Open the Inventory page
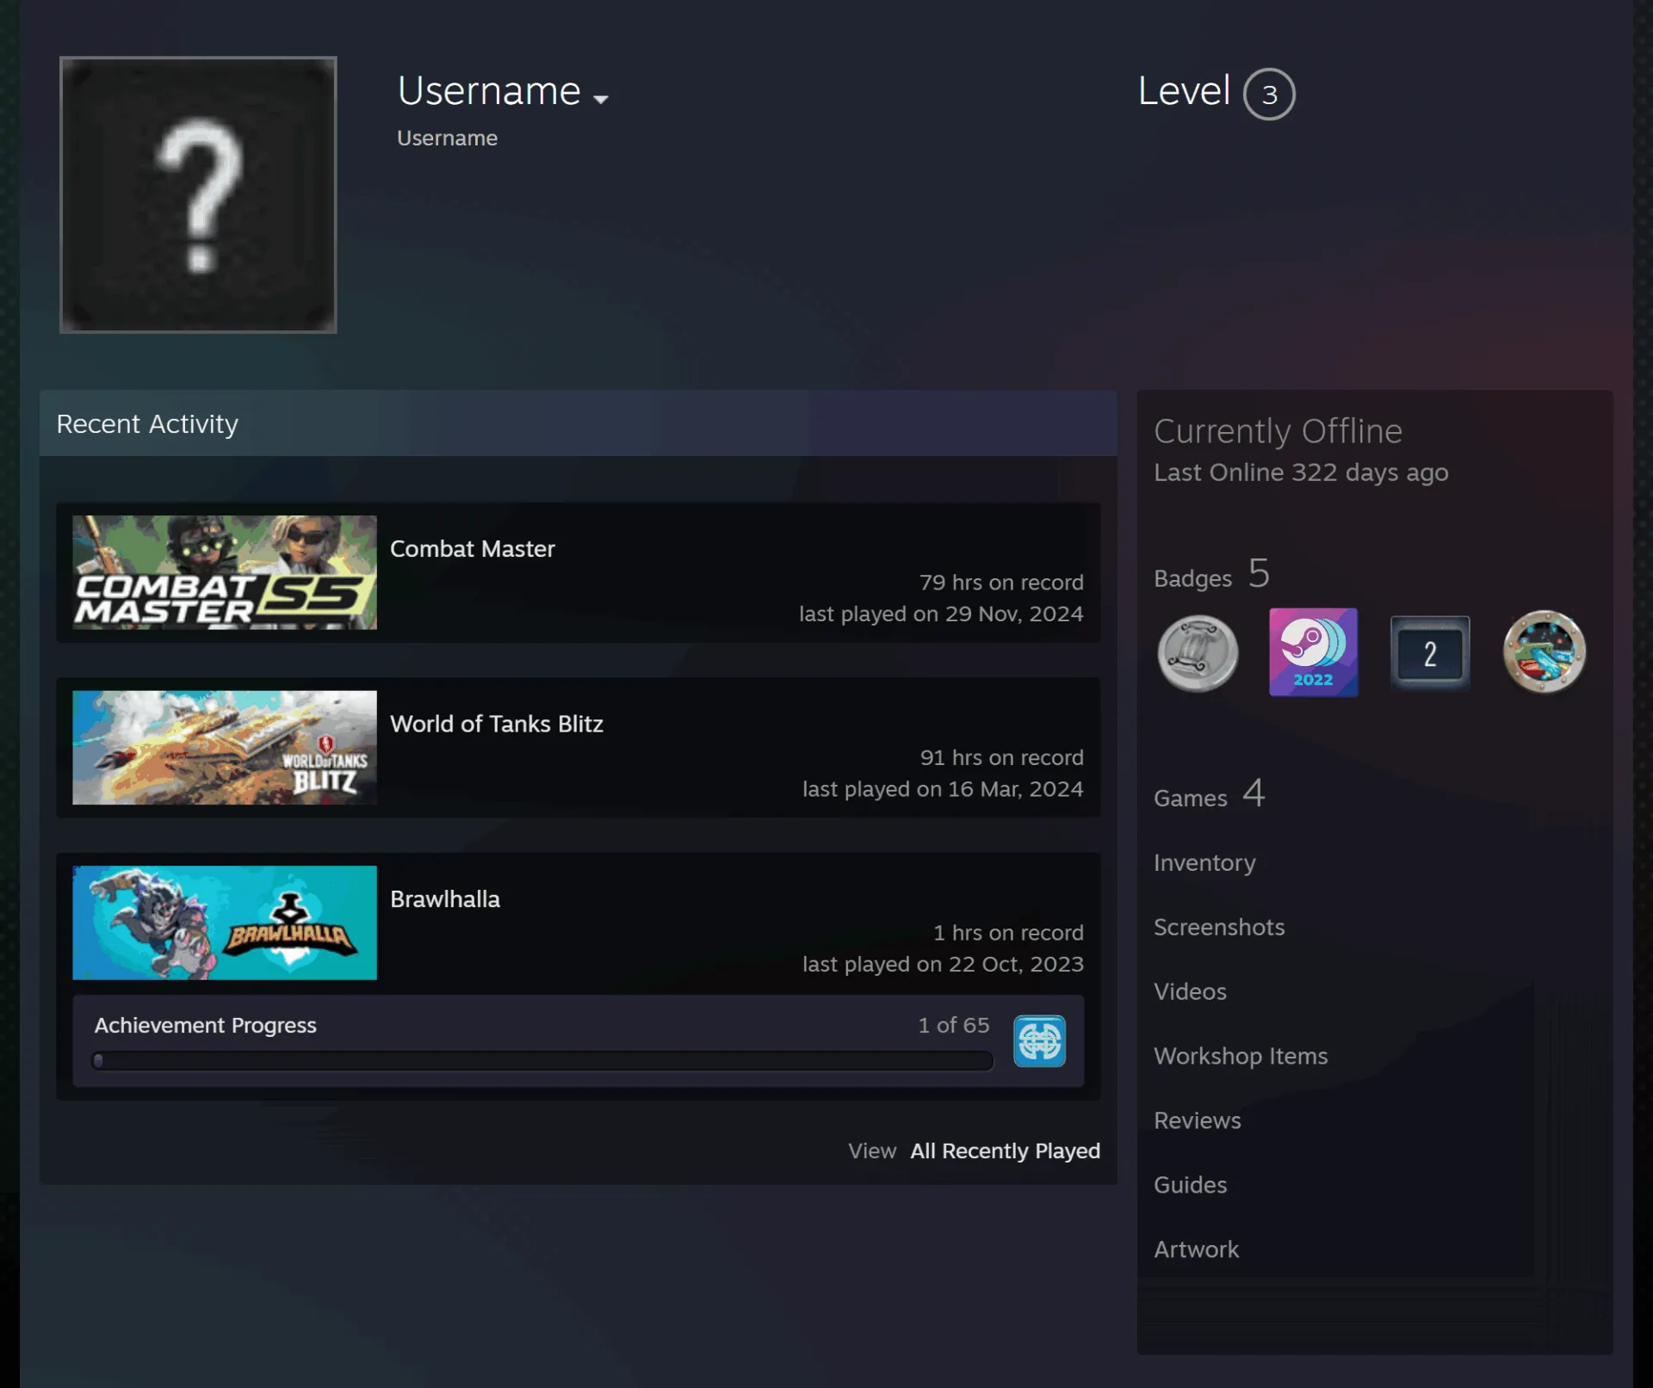1653x1388 pixels. (x=1204, y=862)
